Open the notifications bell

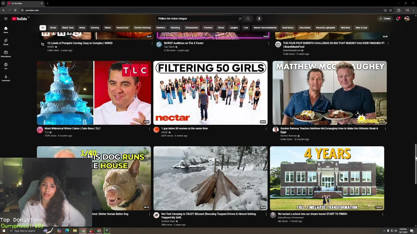(x=398, y=19)
